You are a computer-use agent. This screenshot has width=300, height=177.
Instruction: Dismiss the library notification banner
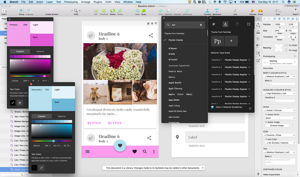click(203, 168)
